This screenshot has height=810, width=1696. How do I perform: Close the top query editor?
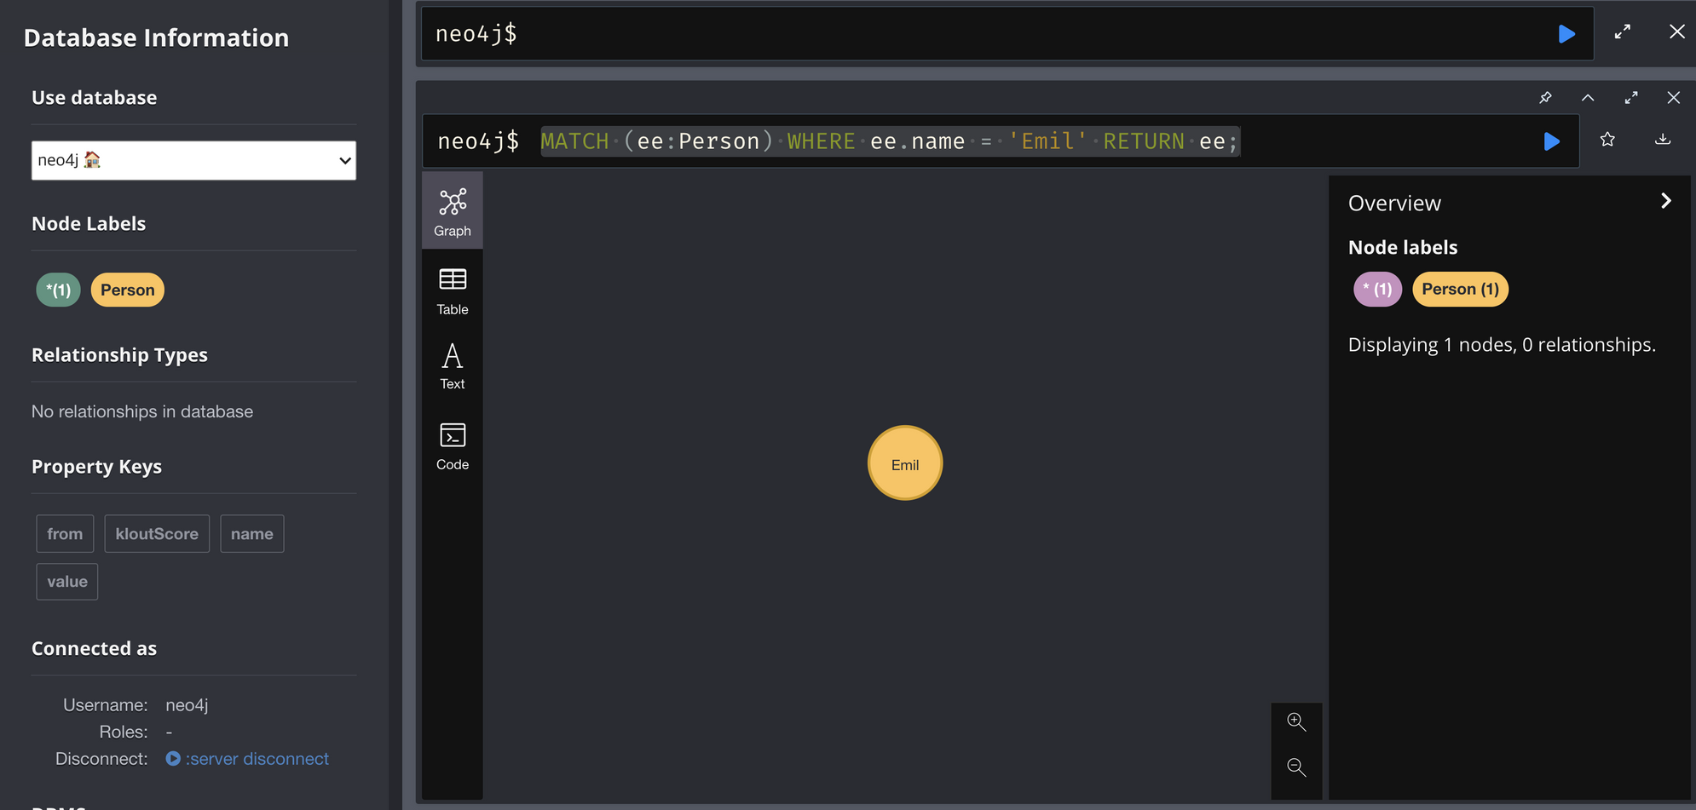[x=1676, y=32]
